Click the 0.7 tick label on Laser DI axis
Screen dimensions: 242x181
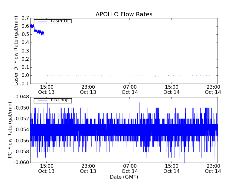pyautogui.click(x=25, y=18)
